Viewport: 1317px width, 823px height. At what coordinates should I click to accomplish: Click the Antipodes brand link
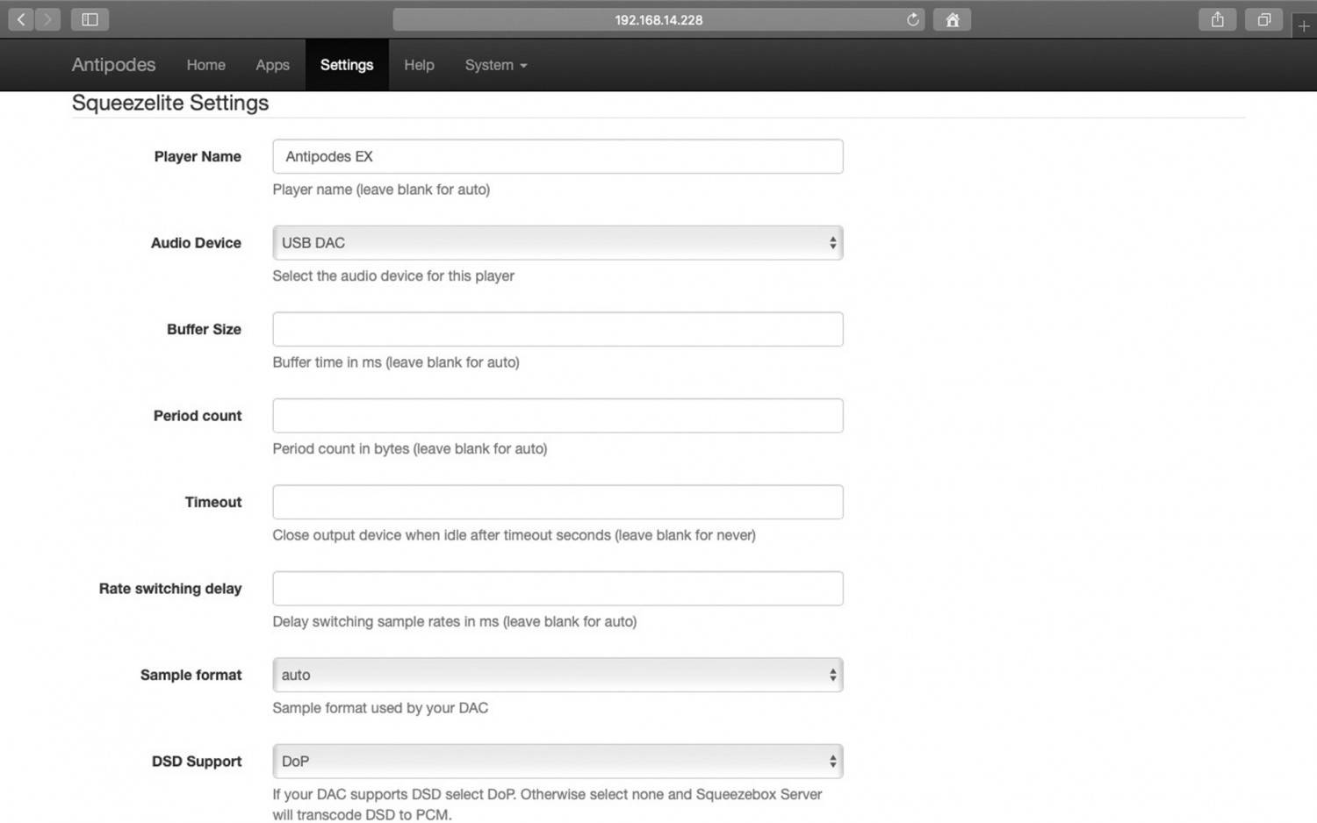click(x=113, y=65)
